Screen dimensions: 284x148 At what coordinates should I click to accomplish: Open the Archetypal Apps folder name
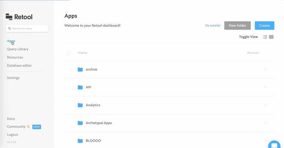pyautogui.click(x=99, y=123)
